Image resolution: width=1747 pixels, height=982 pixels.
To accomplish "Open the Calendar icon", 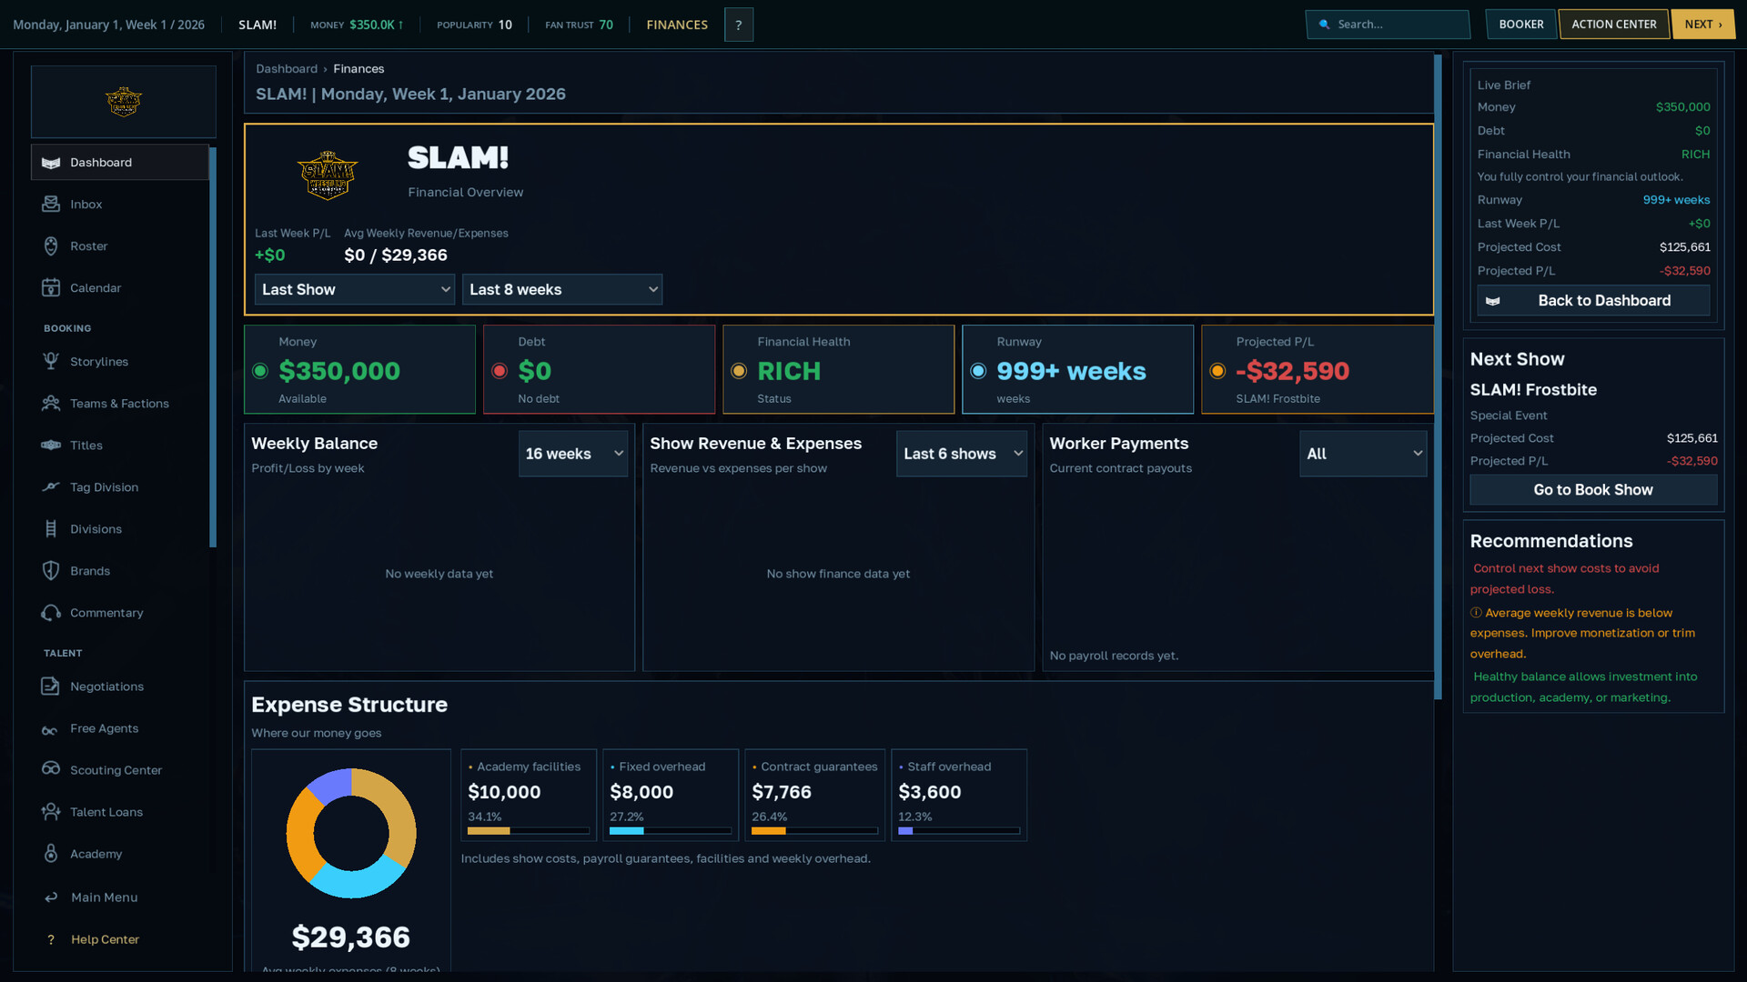I will click(x=51, y=287).
